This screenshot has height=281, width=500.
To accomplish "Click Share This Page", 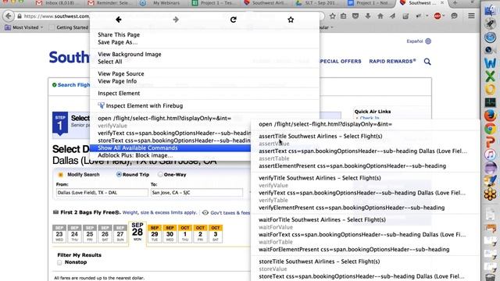I will [119, 34].
